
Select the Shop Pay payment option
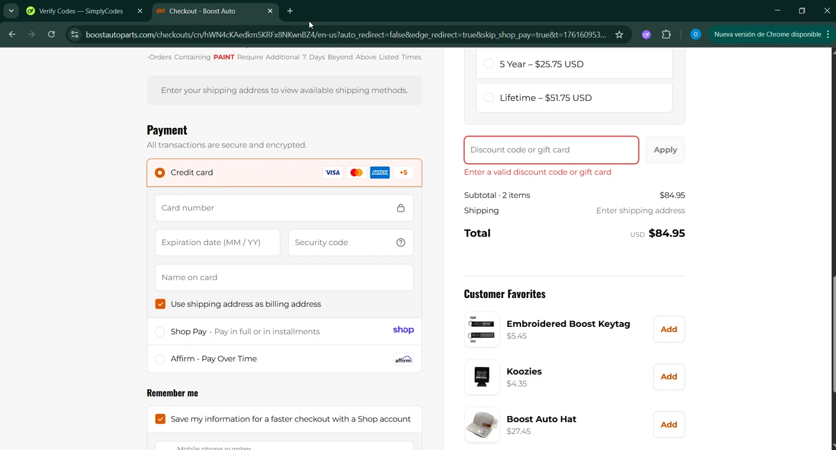pos(160,332)
